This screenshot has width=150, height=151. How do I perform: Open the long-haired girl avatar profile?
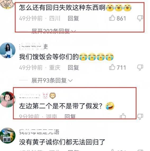tap(7, 50)
